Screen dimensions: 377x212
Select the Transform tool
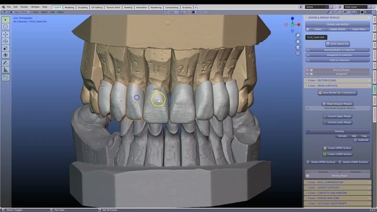tap(5, 55)
